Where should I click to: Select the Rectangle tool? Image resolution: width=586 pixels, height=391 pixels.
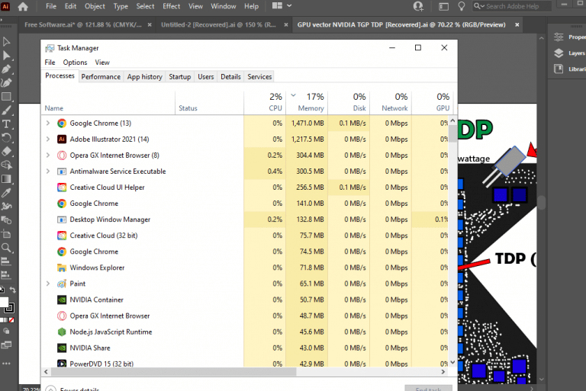6,97
